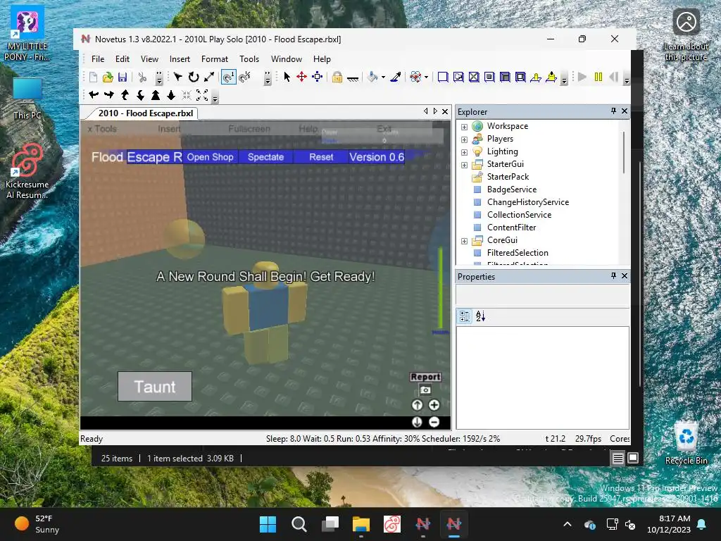Select the Weld surface X tool
The height and width of the screenshot is (541, 721).
pyautogui.click(x=474, y=77)
